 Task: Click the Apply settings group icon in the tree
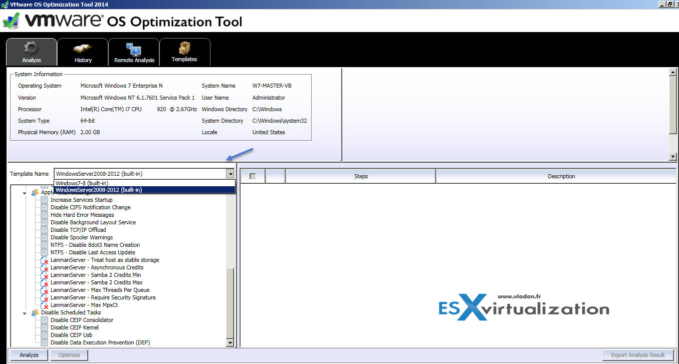[x=35, y=193]
